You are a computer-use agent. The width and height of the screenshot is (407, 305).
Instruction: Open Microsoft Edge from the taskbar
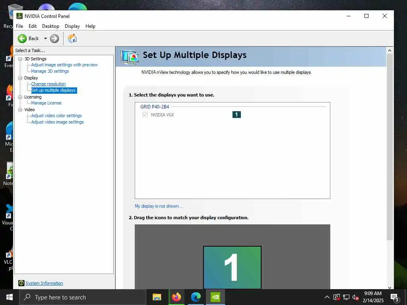coord(196,297)
